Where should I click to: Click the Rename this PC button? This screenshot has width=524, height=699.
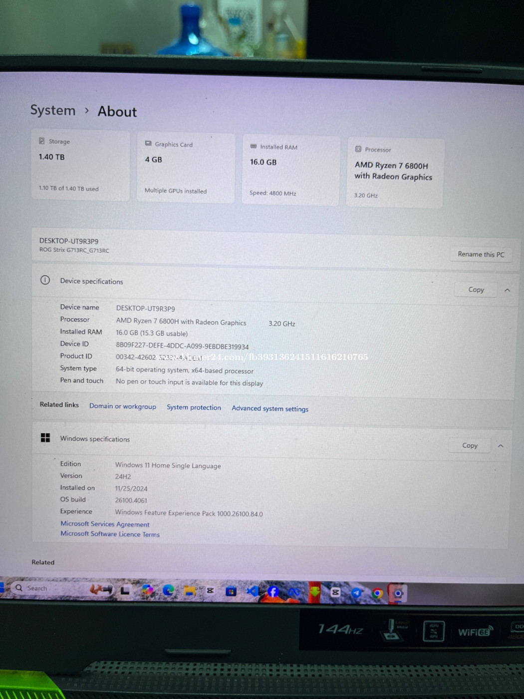click(481, 254)
